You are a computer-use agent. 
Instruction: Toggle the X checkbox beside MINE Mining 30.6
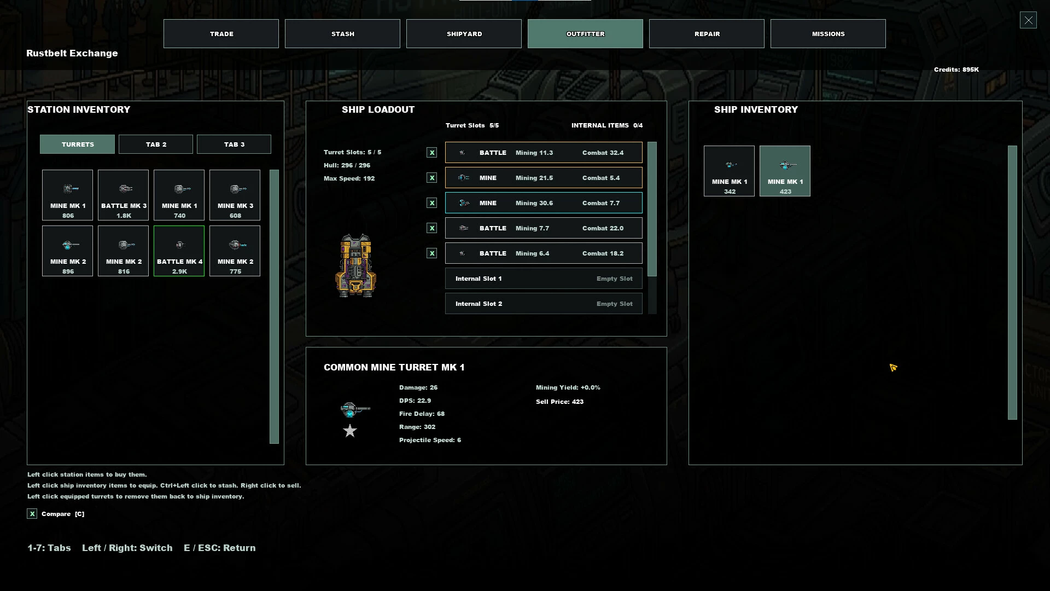click(x=431, y=203)
